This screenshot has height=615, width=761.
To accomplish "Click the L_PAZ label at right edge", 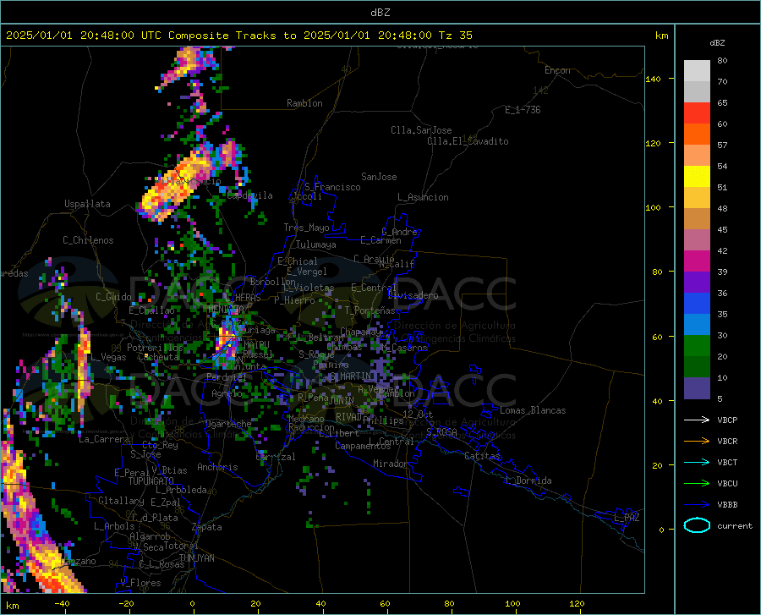I will pyautogui.click(x=627, y=518).
